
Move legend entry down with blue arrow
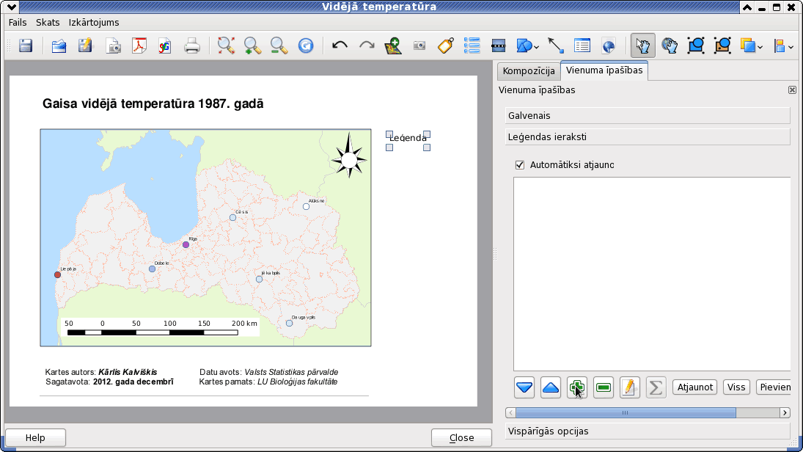click(524, 387)
